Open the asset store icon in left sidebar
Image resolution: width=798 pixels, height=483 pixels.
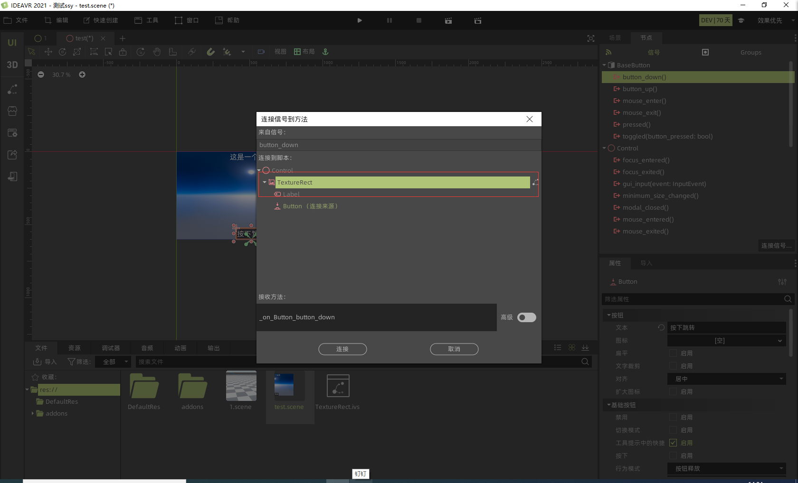click(x=12, y=111)
